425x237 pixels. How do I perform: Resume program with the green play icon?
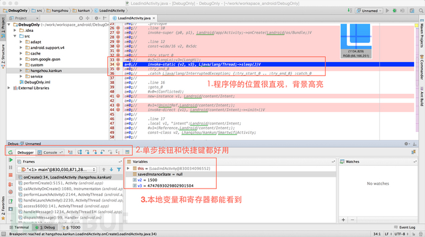[10, 160]
